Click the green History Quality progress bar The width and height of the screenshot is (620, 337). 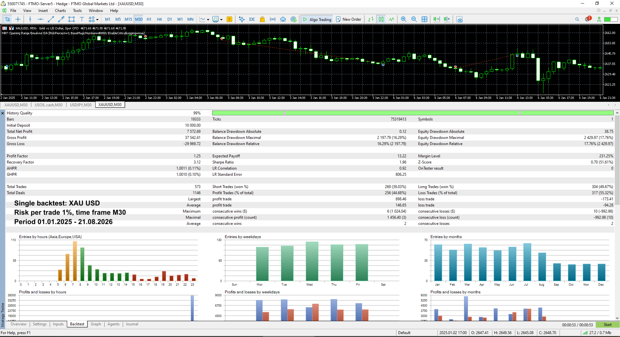[x=413, y=113]
